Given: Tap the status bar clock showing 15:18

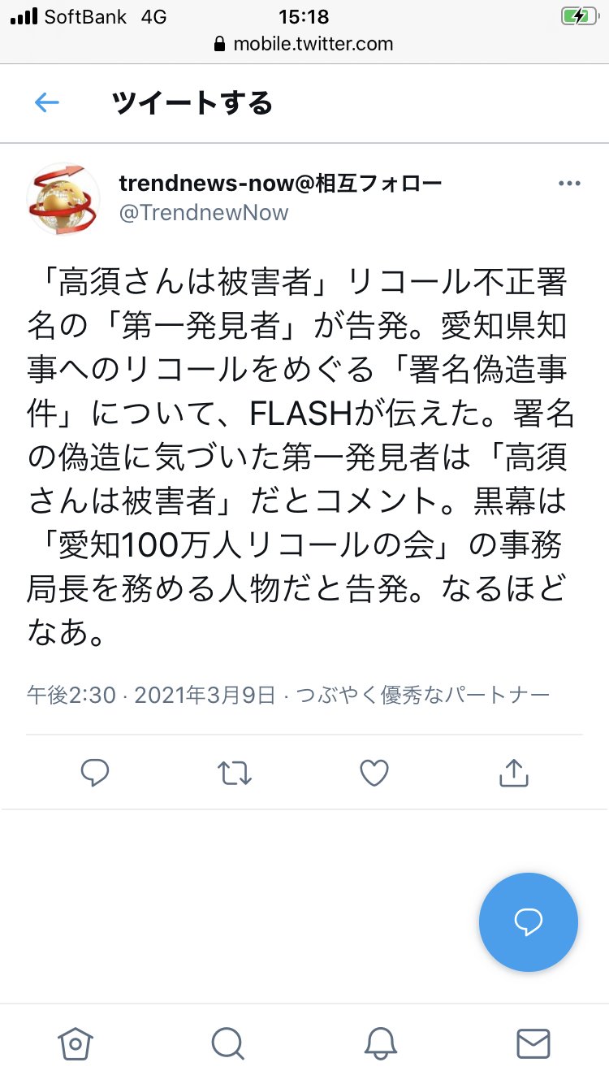Looking at the screenshot, I should point(304,15).
